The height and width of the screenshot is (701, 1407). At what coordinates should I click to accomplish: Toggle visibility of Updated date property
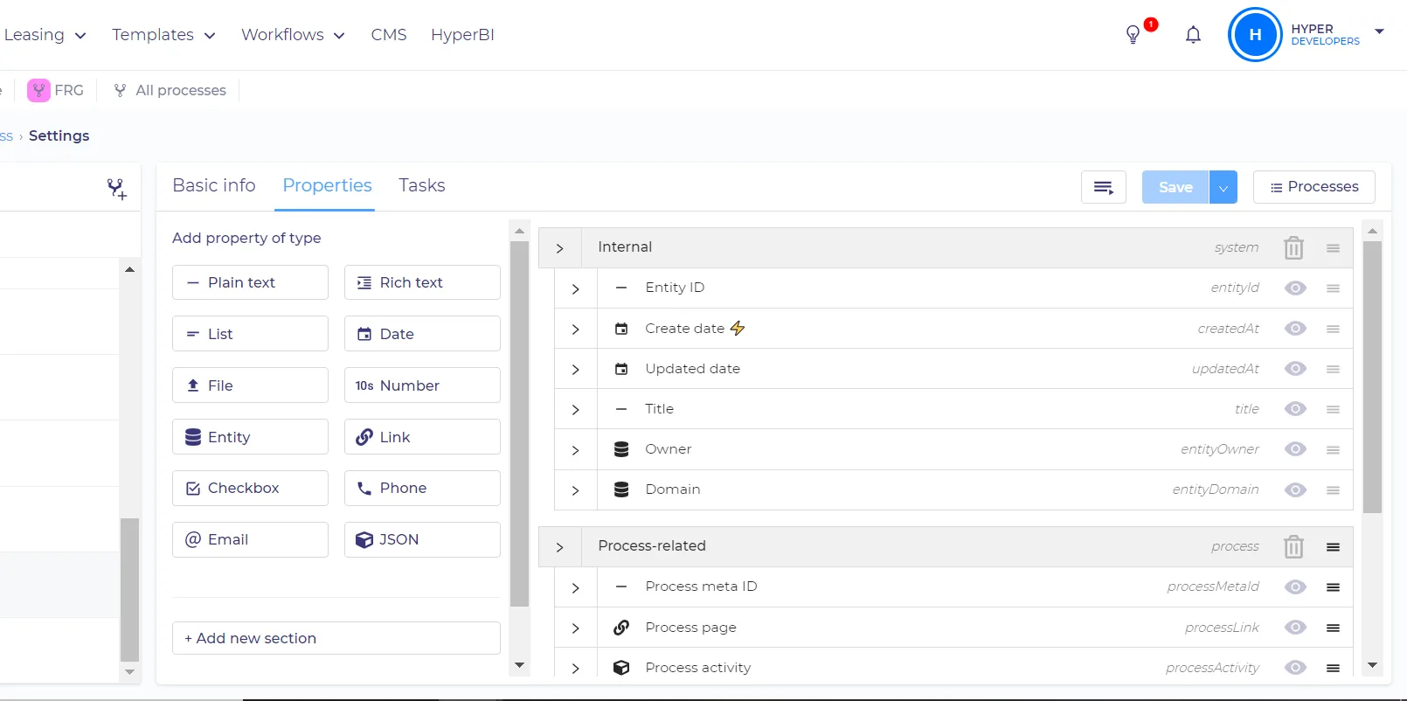[1295, 368]
